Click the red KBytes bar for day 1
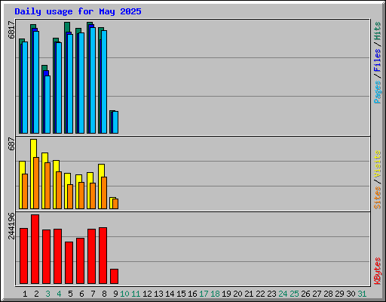Screen dimensions: 386x302 click(23, 256)
